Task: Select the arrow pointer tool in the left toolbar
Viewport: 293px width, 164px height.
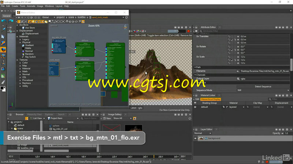Action: coord(3,36)
